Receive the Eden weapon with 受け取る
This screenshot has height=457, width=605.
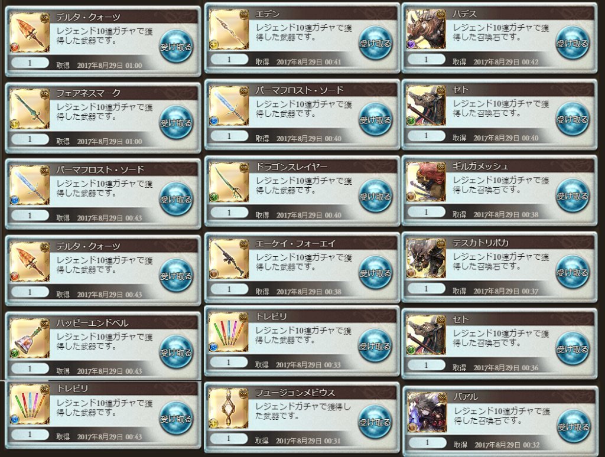(x=375, y=43)
